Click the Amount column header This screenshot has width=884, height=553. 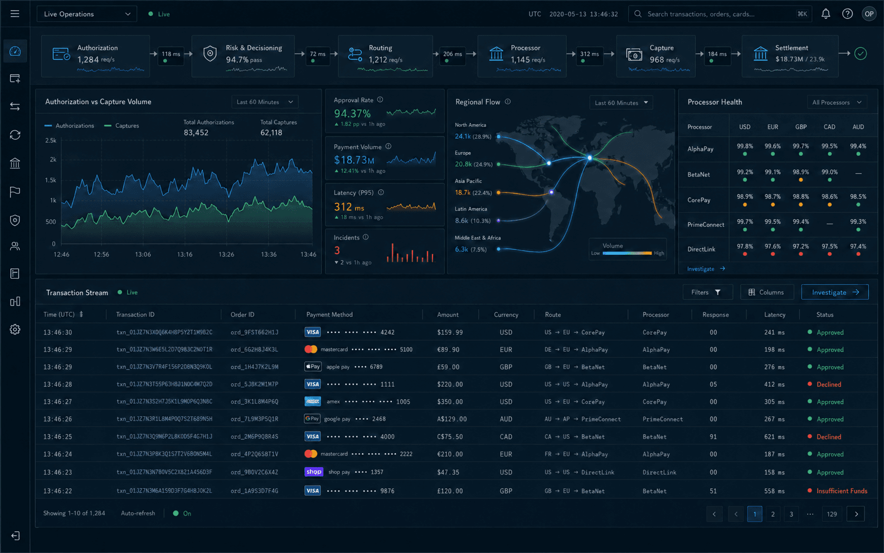[448, 314]
